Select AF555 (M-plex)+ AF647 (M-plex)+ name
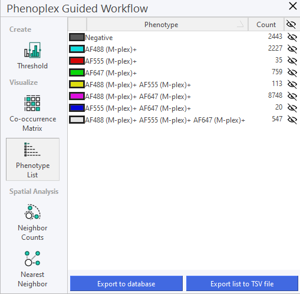 (x=138, y=108)
